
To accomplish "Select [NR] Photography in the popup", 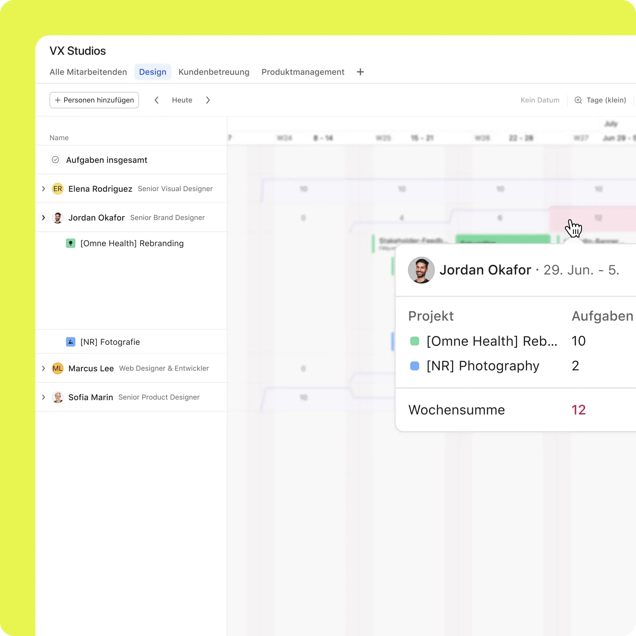I will (483, 366).
